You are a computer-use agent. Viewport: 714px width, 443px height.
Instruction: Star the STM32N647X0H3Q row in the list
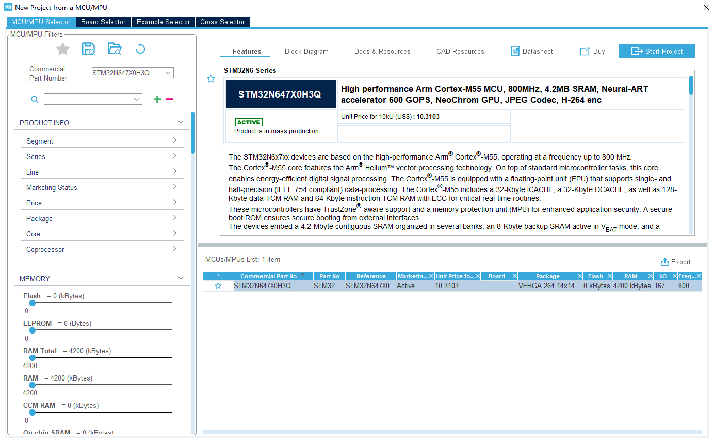point(218,286)
